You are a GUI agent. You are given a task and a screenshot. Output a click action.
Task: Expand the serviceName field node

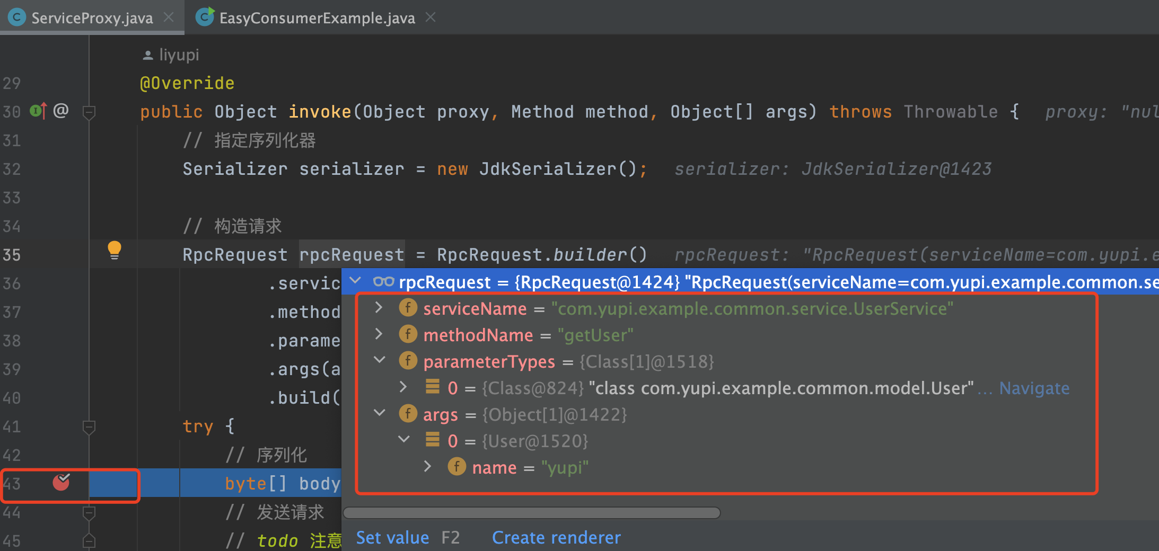coord(379,308)
